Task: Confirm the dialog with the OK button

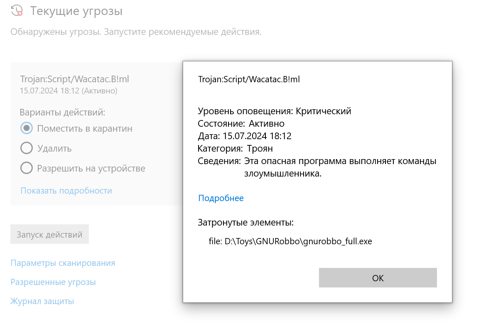Action: (378, 278)
